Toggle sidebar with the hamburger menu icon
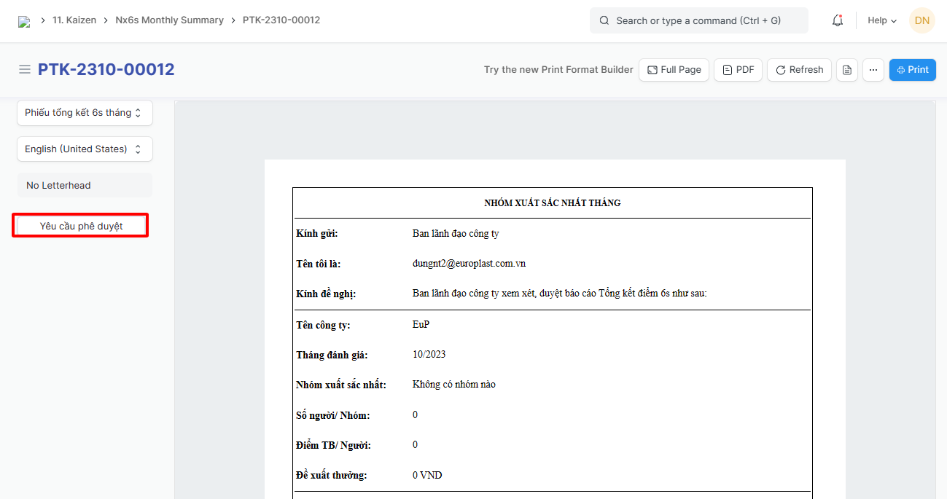Viewport: 947px width, 499px height. pos(25,69)
